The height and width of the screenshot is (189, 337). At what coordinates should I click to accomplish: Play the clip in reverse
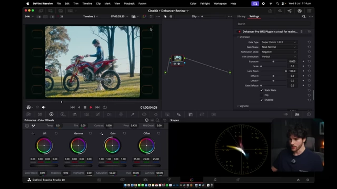79,107
